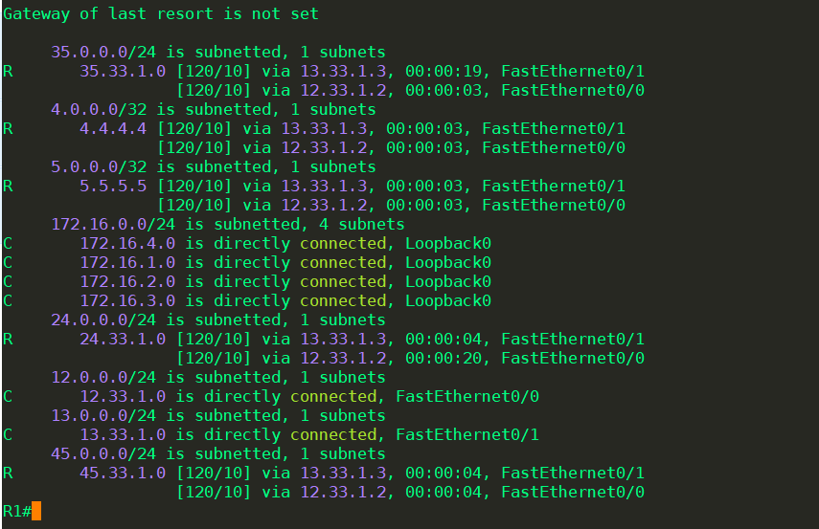Click the R1# prompt text
Screen dimensions: 819x529
pos(16,511)
